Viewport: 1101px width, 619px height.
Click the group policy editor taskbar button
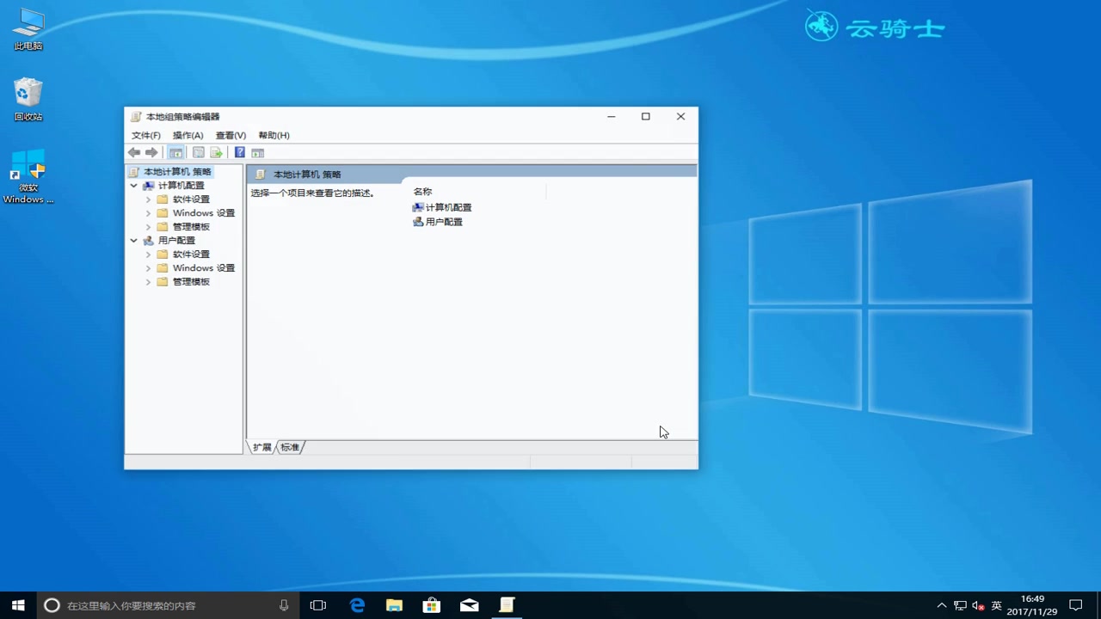[507, 605]
